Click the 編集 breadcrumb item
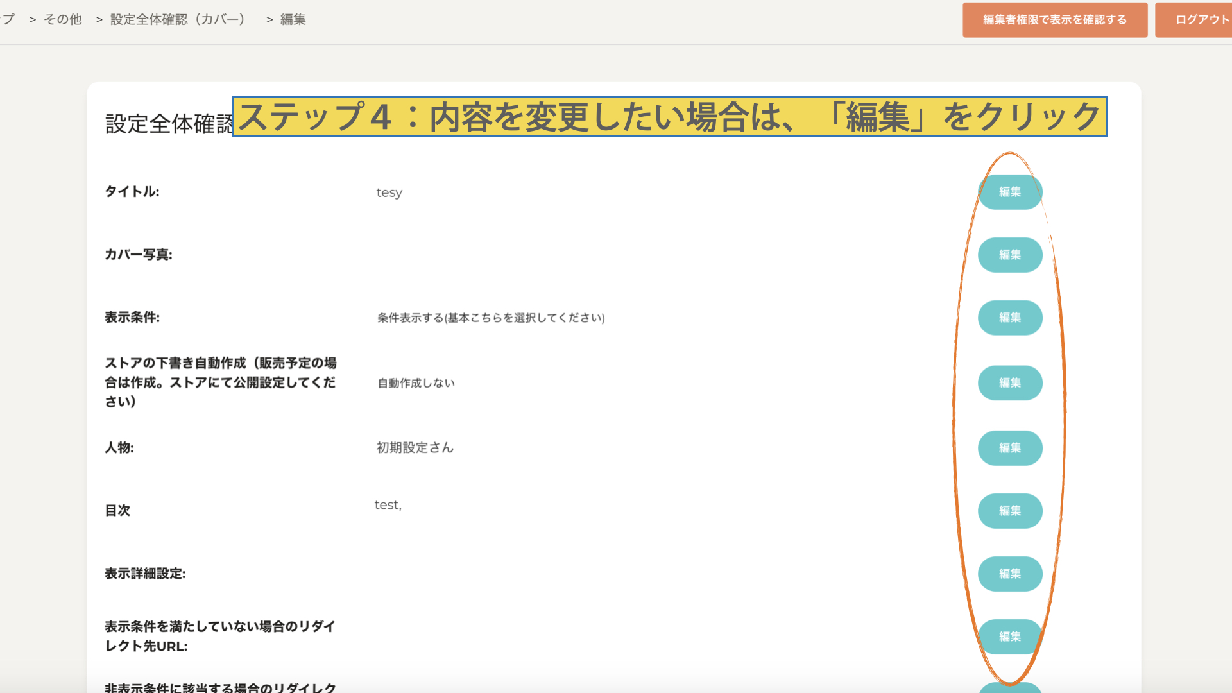The image size is (1232, 693). tap(293, 20)
